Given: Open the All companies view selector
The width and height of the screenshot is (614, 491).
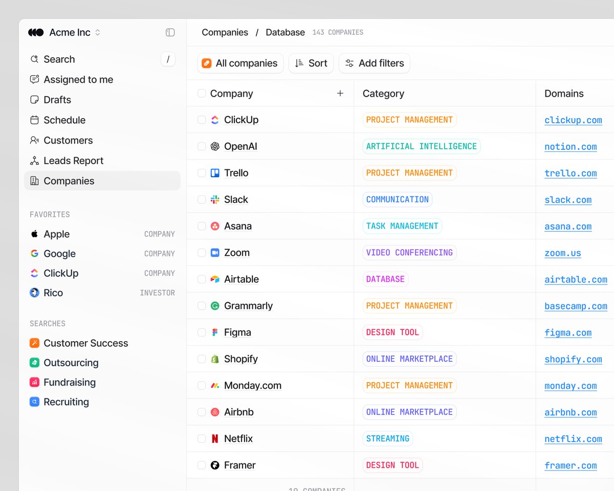Looking at the screenshot, I should click(x=240, y=63).
